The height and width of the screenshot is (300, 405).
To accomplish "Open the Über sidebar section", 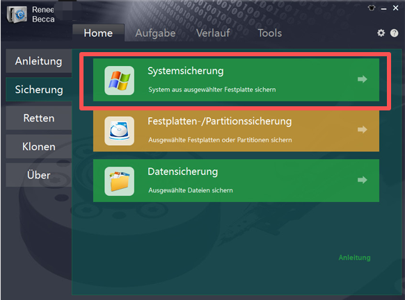I will [39, 175].
